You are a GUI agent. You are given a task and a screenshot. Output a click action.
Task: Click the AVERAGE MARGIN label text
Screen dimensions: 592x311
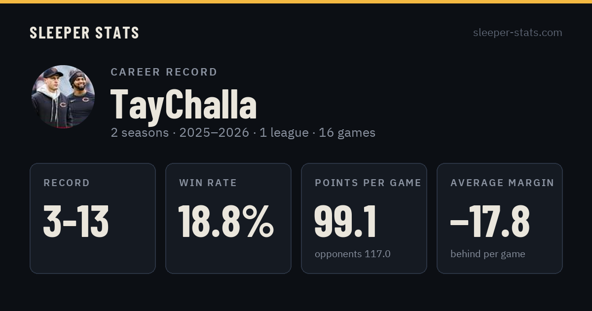(x=502, y=183)
